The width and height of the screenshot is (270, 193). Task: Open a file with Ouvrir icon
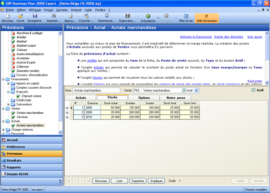20,18
